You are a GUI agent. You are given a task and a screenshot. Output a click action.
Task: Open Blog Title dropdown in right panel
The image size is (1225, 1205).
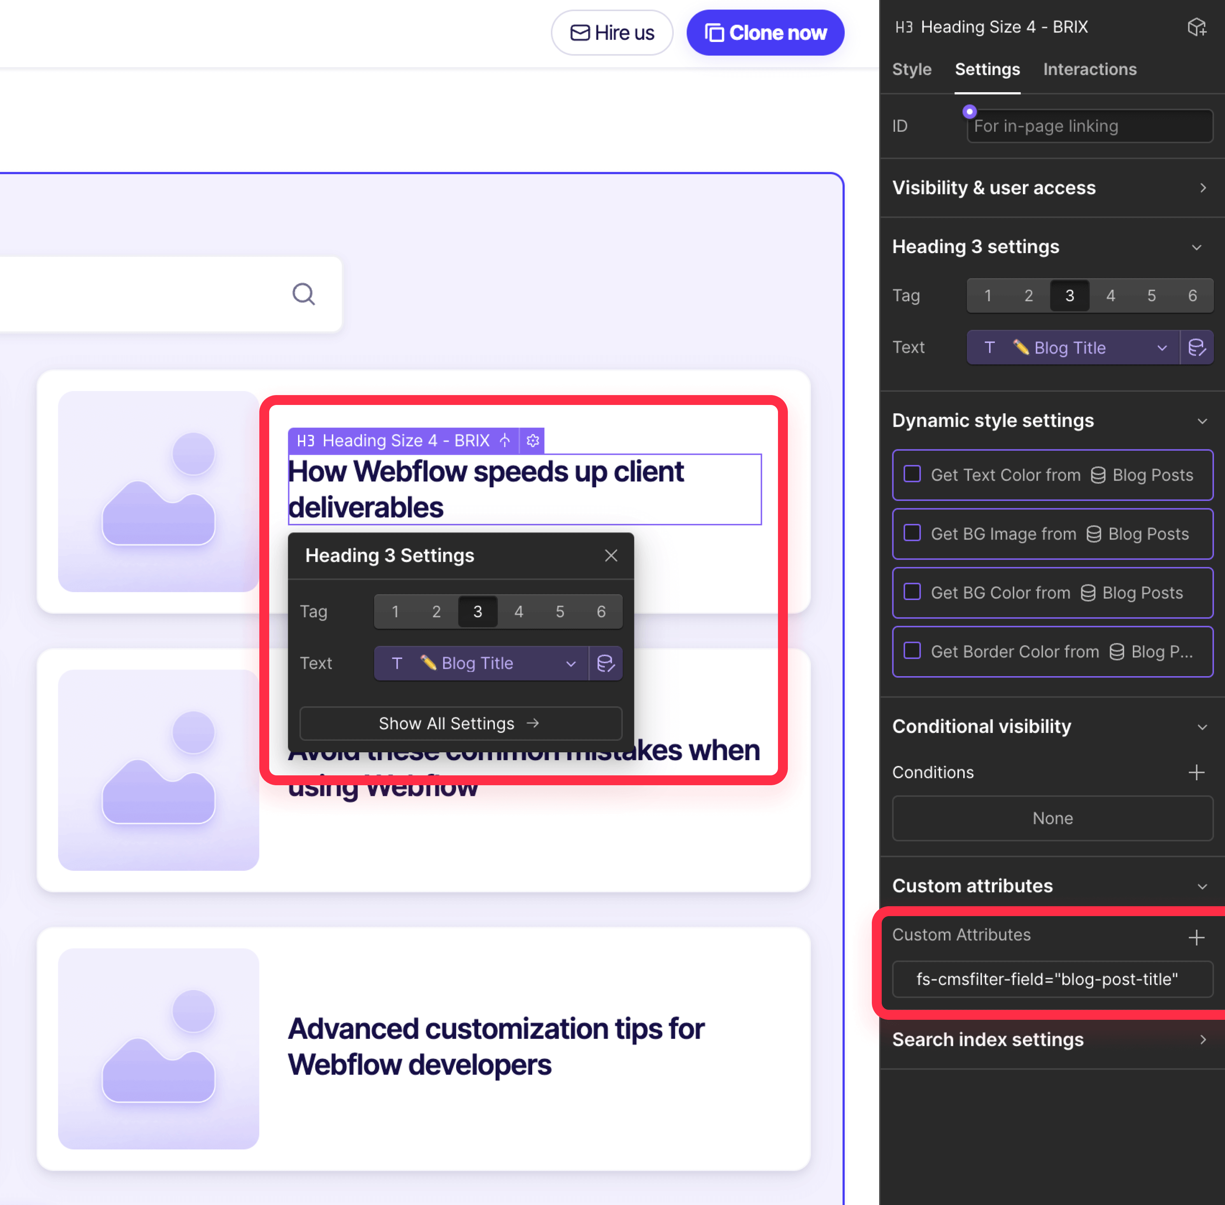pyautogui.click(x=1073, y=347)
